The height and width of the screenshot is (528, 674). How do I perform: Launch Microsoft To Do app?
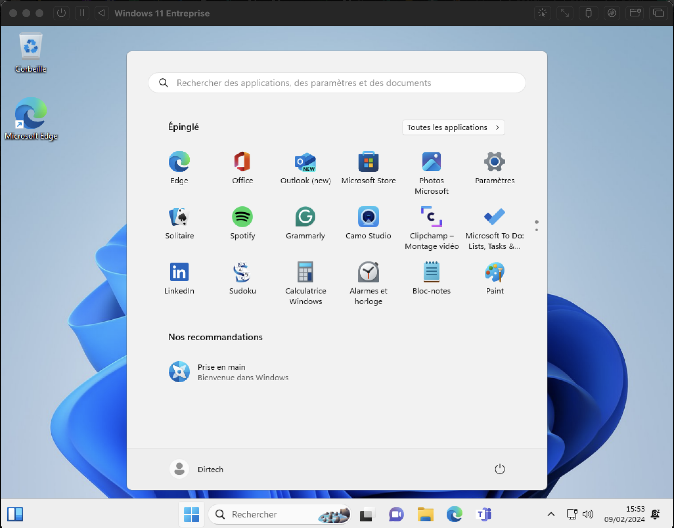pos(494,217)
